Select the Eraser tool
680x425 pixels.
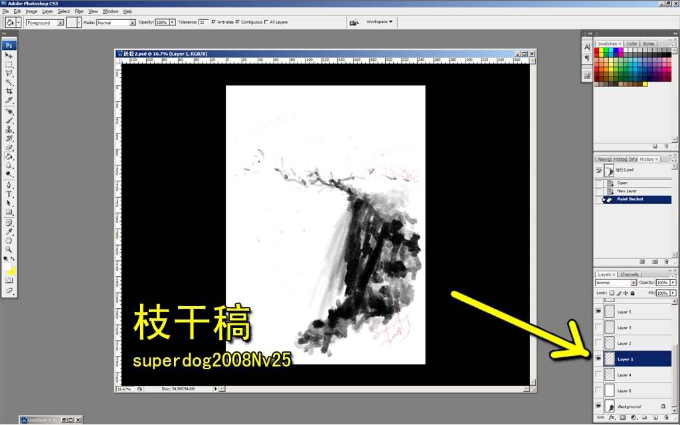click(9, 147)
